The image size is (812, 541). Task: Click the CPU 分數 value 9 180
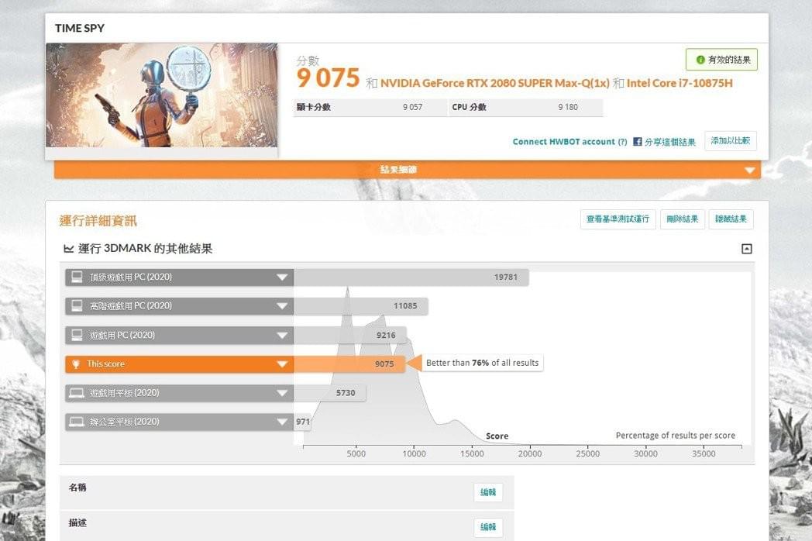coord(568,107)
